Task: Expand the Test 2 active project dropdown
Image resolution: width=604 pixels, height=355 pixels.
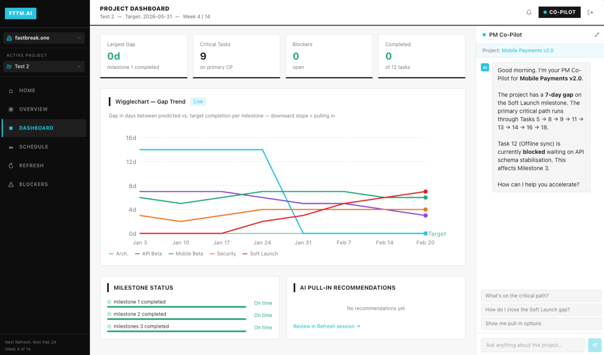Action: (x=44, y=66)
